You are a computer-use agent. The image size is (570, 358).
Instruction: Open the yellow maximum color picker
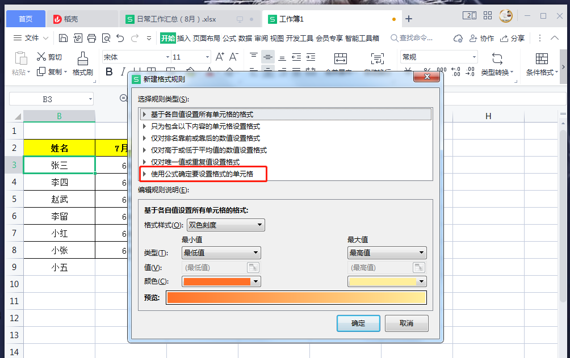[x=387, y=281]
